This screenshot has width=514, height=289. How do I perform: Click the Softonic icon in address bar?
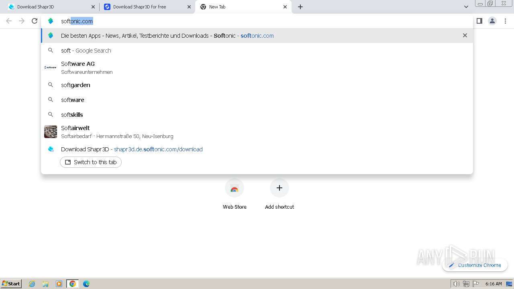click(51, 21)
